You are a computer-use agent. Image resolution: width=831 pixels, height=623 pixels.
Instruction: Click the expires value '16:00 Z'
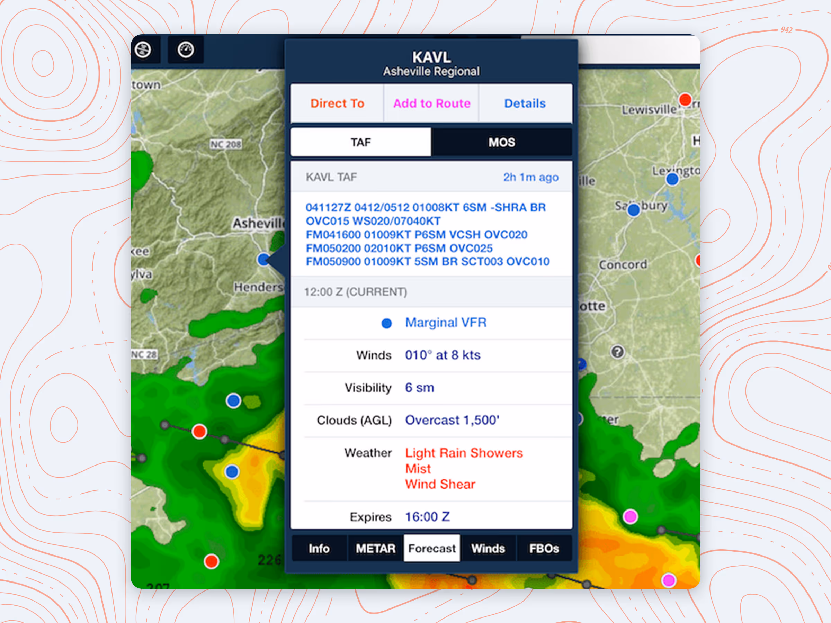click(427, 517)
